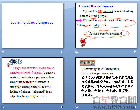Image resolution: width=140 pixels, height=110 pixels.
Task: Click slide number 2 label
Action: tap(135, 52)
